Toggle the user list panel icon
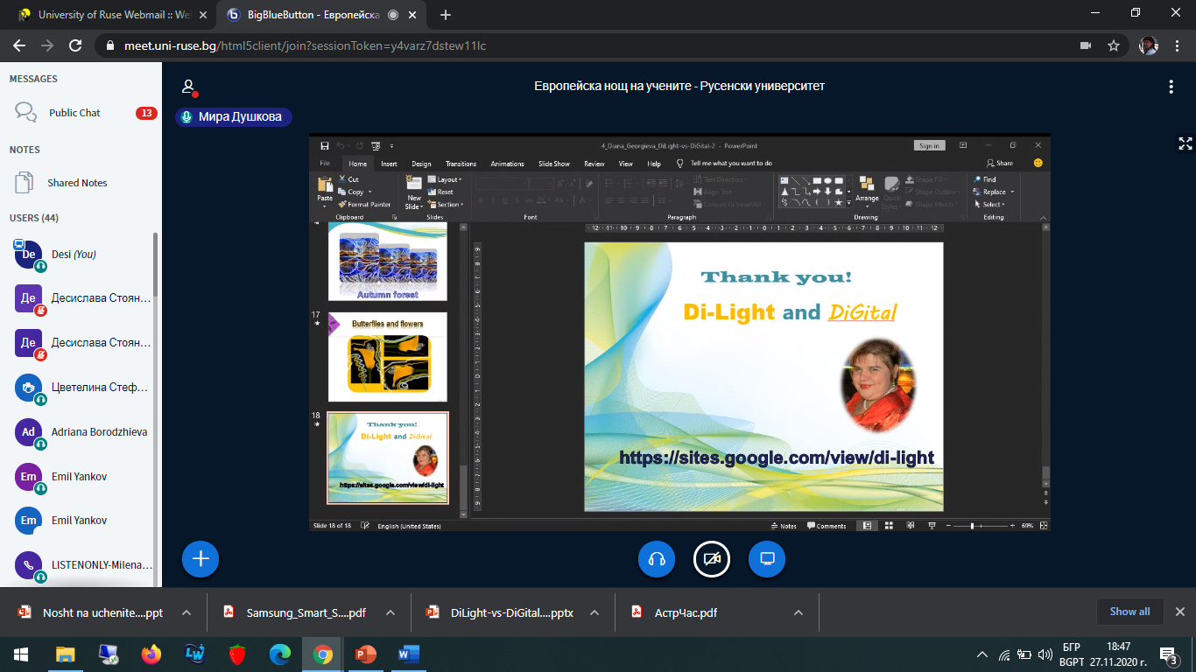 187,87
